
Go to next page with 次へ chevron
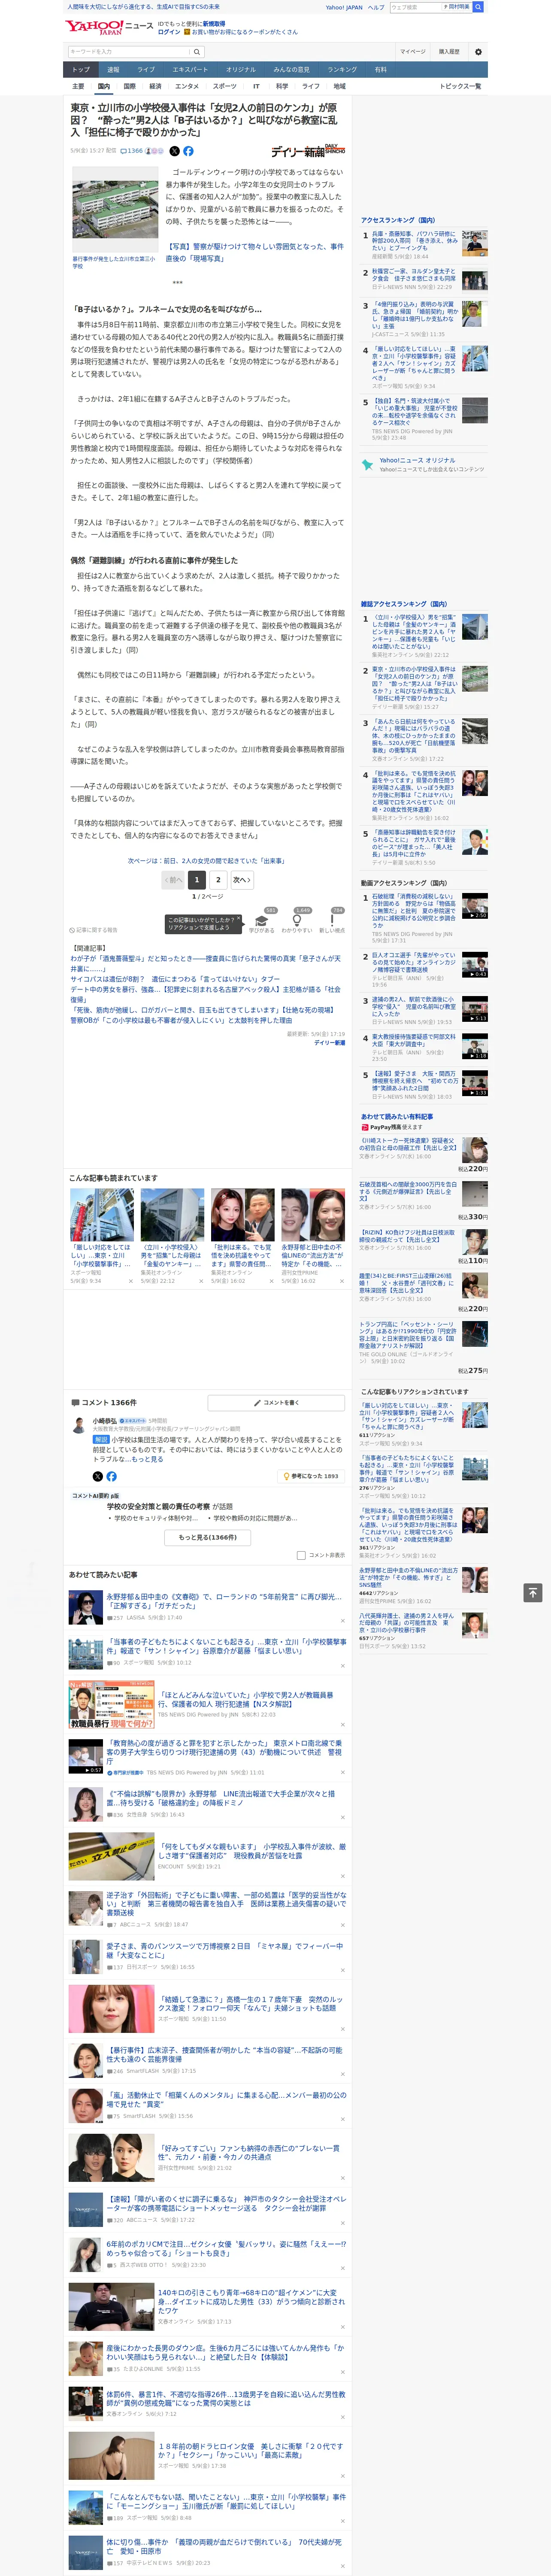click(x=241, y=880)
